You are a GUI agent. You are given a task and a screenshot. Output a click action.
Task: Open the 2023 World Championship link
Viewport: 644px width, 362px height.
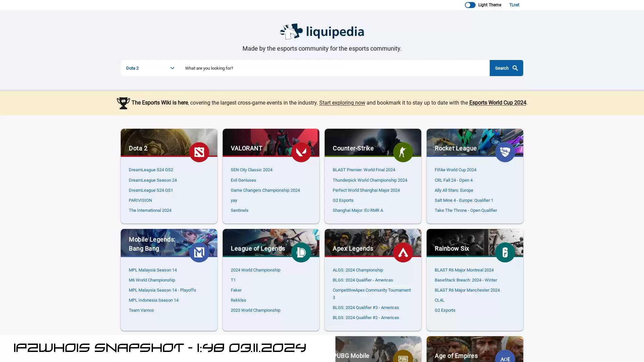click(x=255, y=310)
